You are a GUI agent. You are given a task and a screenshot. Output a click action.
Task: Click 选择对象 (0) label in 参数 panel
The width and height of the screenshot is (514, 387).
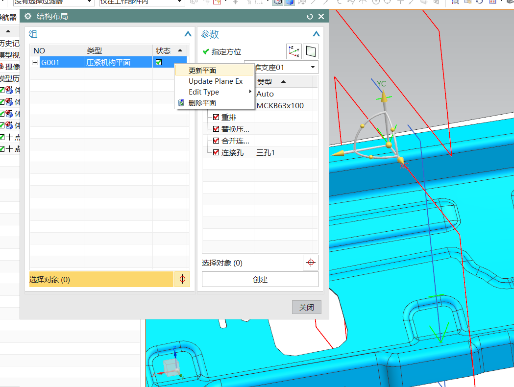[222, 263]
